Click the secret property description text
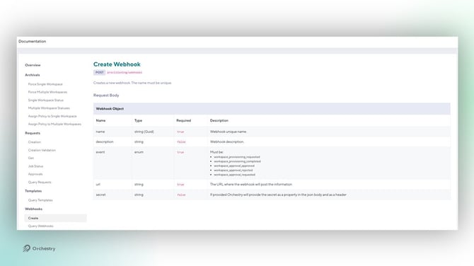 (x=278, y=195)
